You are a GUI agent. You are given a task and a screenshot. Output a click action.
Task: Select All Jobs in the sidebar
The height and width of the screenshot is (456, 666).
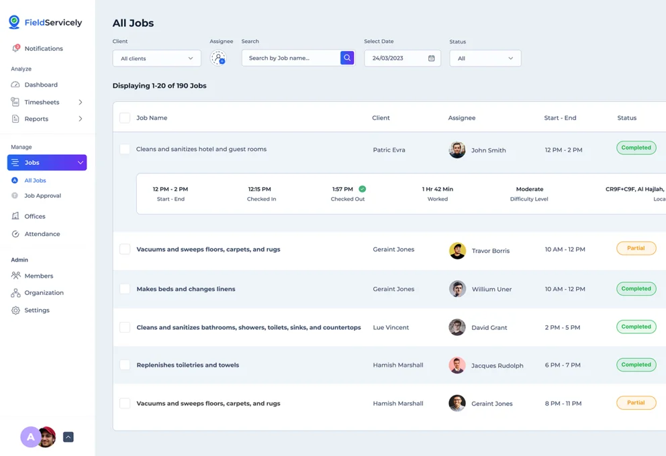pos(34,180)
